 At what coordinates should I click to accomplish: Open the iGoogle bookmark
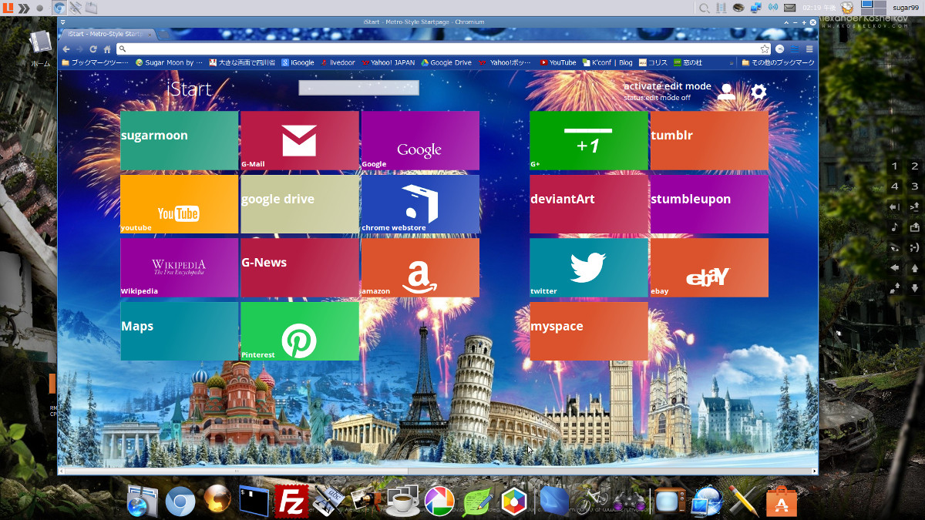click(298, 62)
